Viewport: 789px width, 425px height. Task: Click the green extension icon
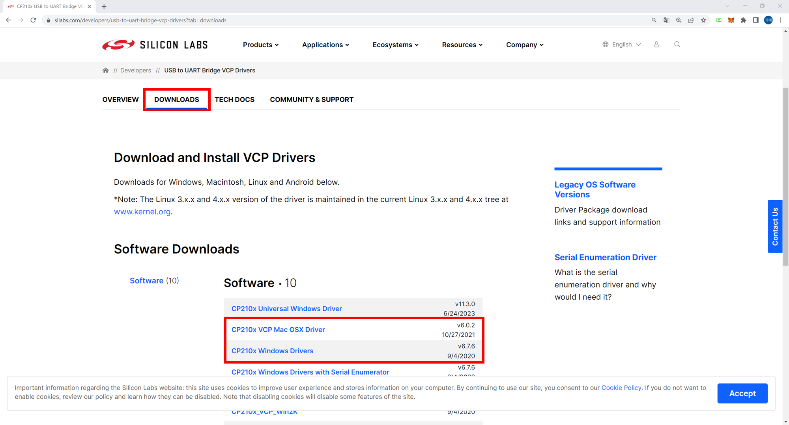click(719, 20)
